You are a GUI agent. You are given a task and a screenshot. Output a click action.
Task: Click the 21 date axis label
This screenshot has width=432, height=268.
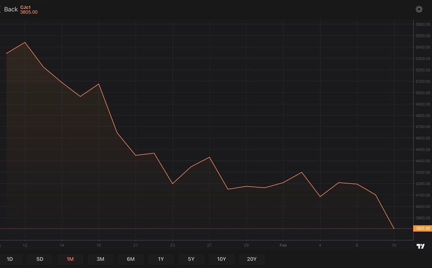136,245
